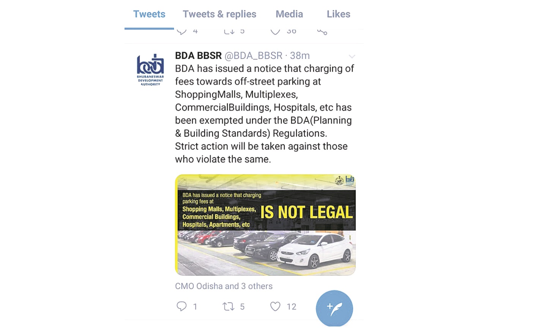This screenshot has height=328, width=533.
Task: Retweet the BDA parking notice tweet
Action: (x=229, y=306)
